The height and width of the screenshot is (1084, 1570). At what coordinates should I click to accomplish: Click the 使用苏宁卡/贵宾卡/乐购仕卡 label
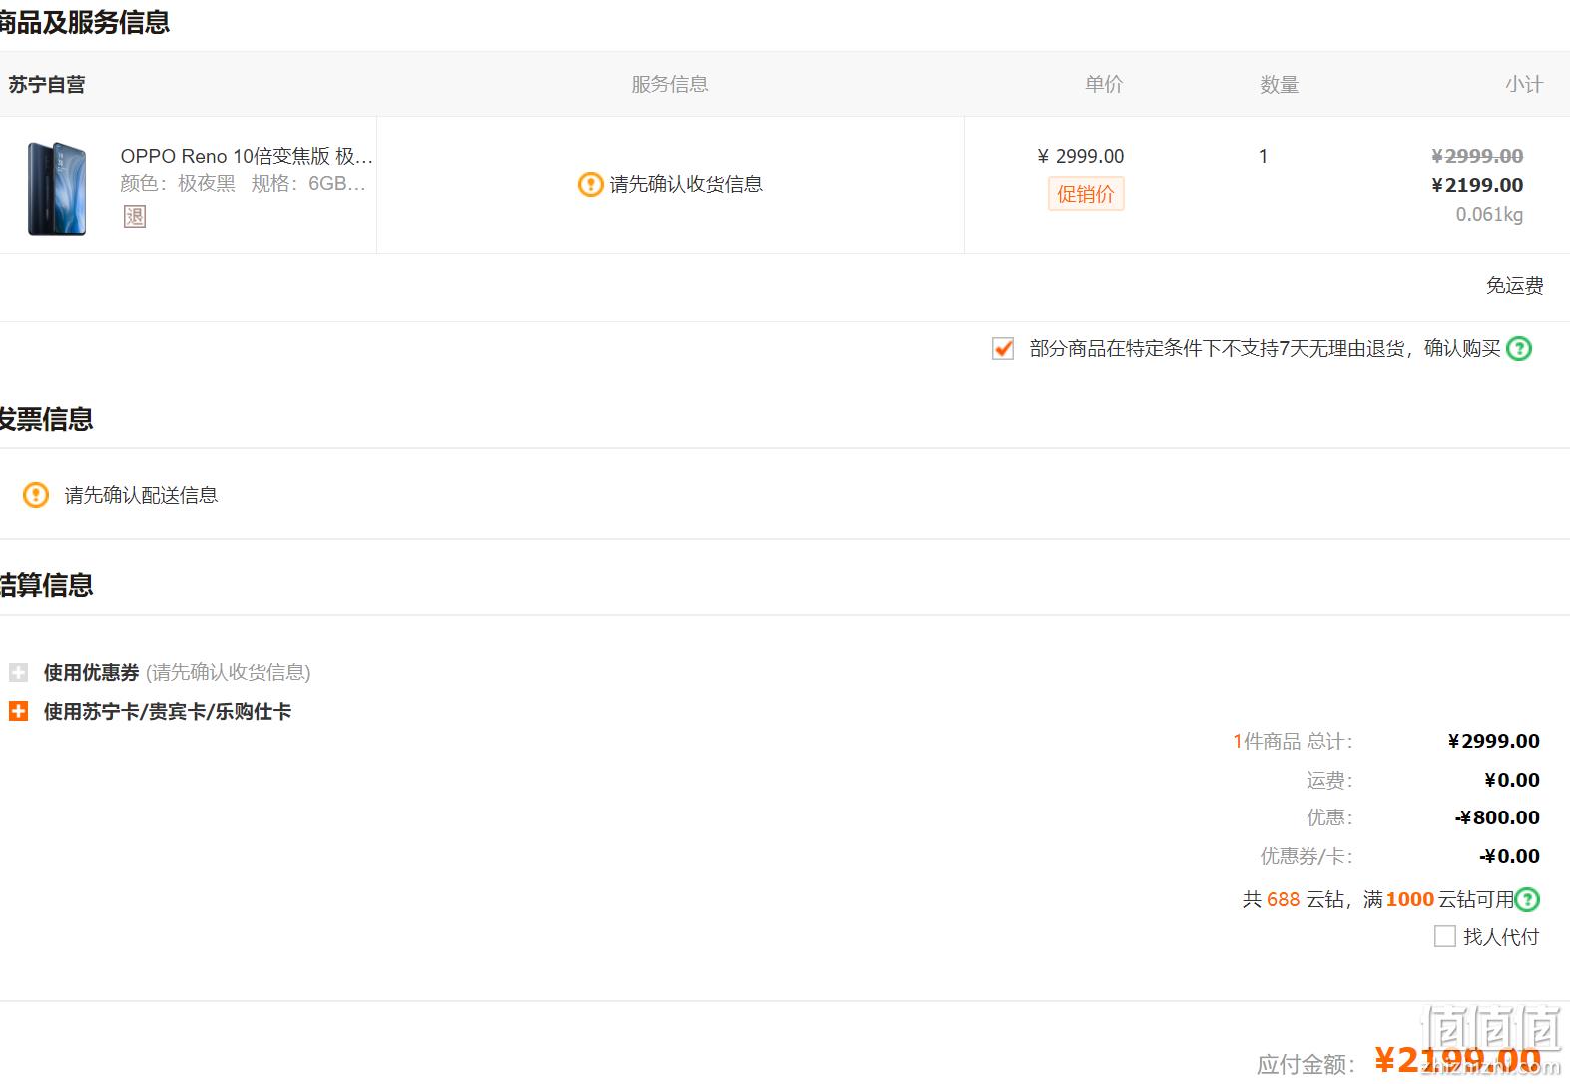[x=168, y=711]
